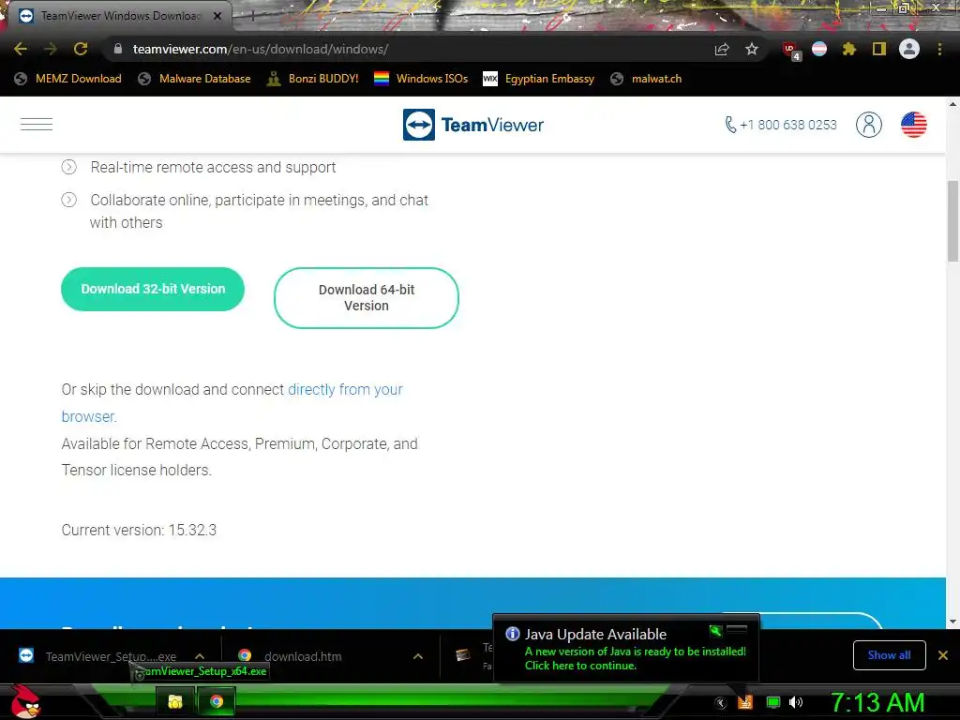Open the Chrome three-dot menu
960x720 pixels.
pos(939,49)
